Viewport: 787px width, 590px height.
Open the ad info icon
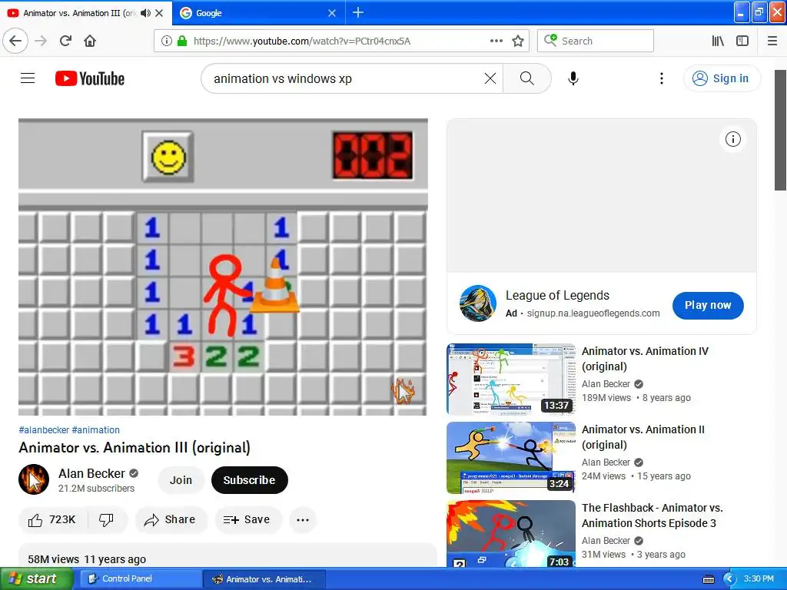pyautogui.click(x=732, y=139)
